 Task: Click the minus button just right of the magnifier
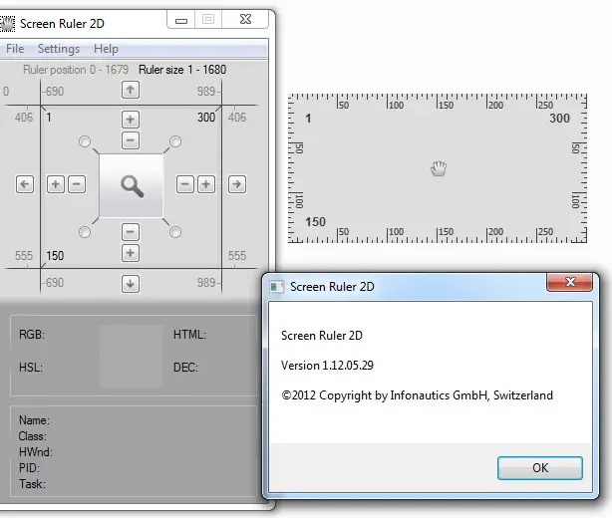tap(185, 184)
